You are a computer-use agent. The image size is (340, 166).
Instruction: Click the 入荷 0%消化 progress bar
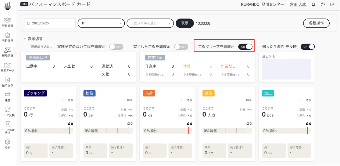click(x=168, y=131)
